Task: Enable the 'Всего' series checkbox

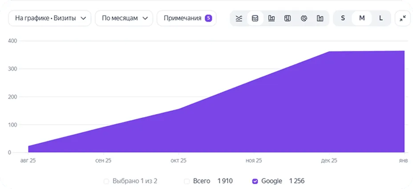Action: click(187, 181)
